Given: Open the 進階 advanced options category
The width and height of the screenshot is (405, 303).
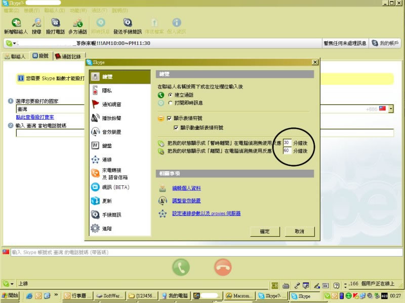Looking at the screenshot, I should coord(120,228).
